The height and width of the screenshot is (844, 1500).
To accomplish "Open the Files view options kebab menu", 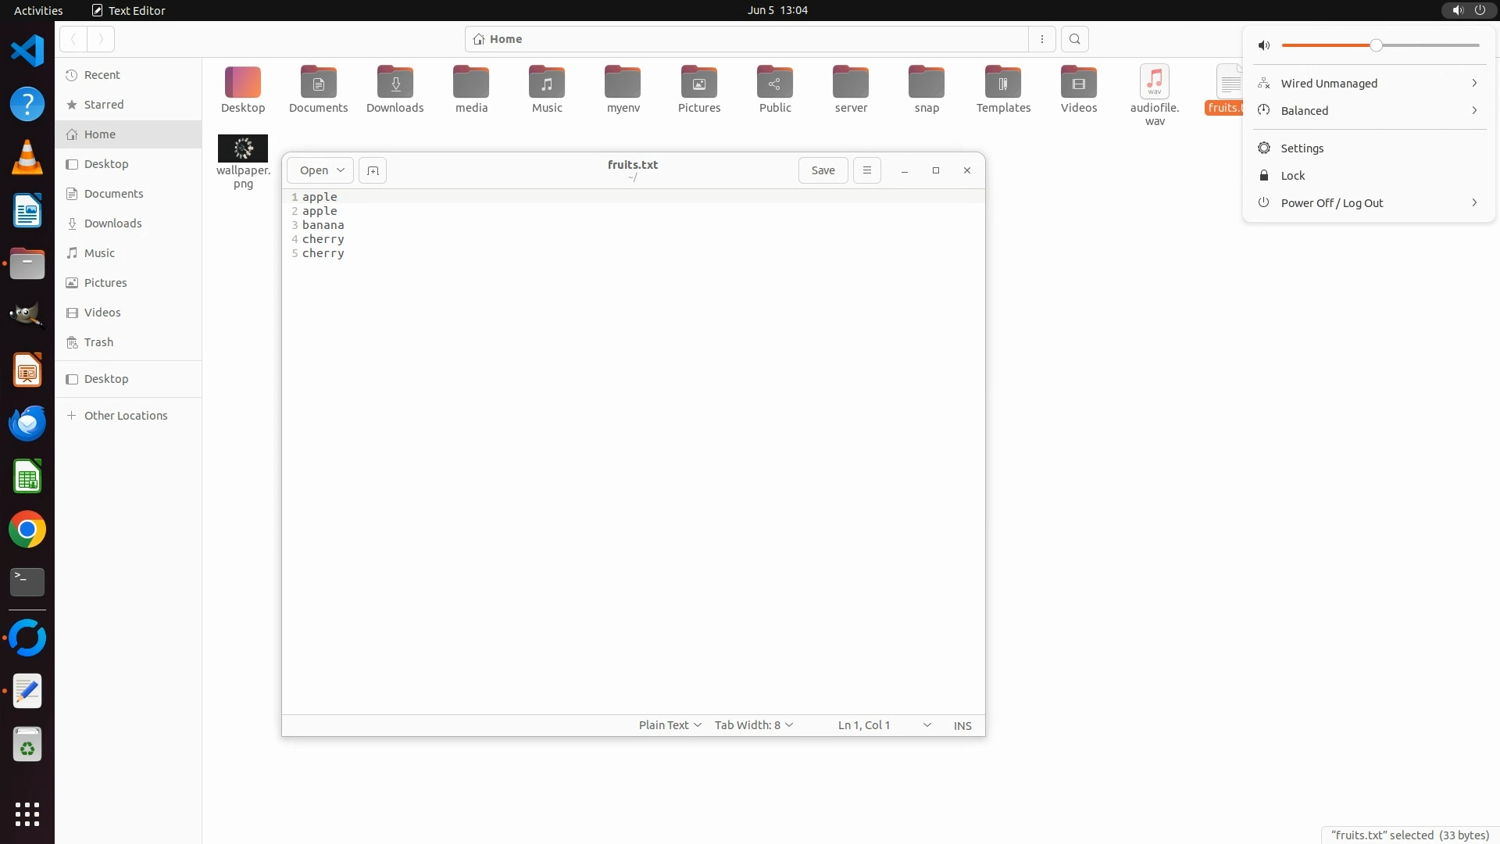I will 1041,39.
